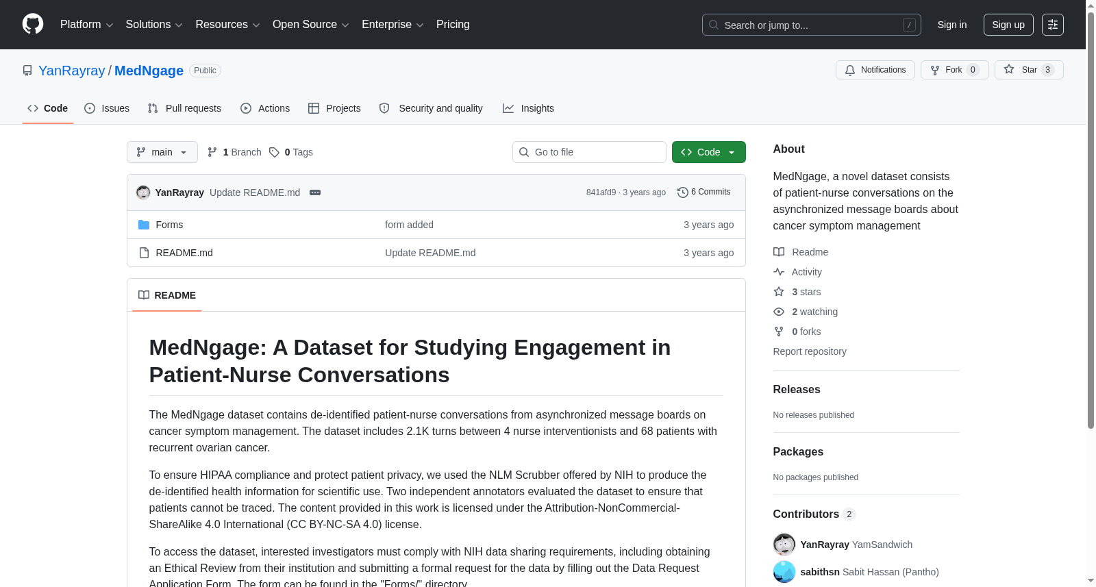Click the GitHub logo icon
Image resolution: width=1096 pixels, height=587 pixels.
point(33,24)
